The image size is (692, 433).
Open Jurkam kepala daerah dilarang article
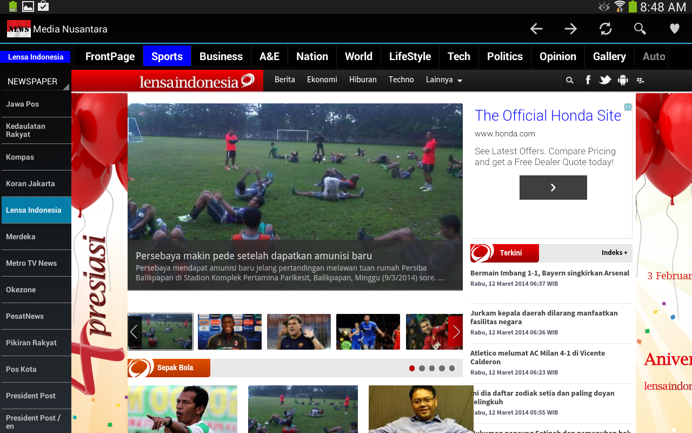(x=544, y=317)
